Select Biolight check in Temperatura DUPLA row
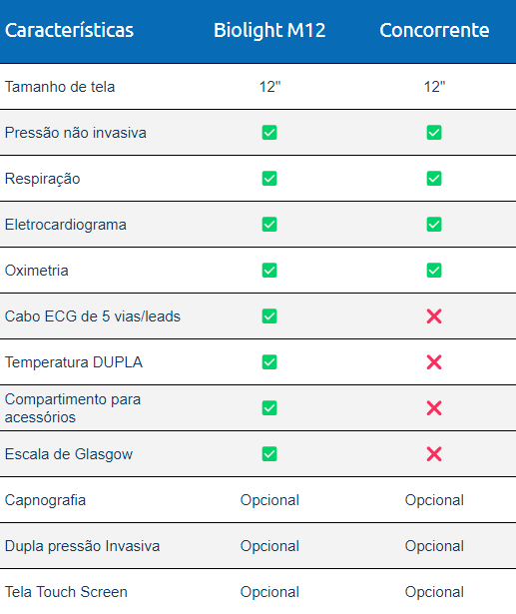Viewport: 516px width, 614px height. point(269,361)
